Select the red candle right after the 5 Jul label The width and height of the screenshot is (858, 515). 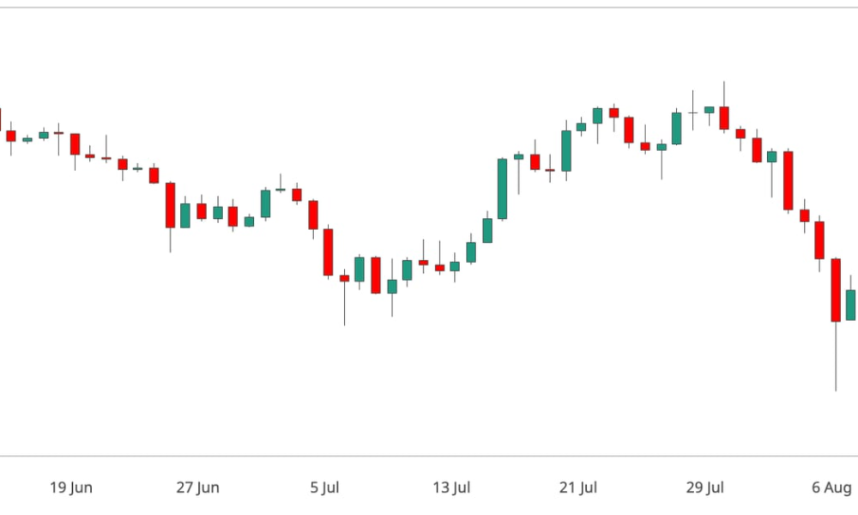[329, 252]
